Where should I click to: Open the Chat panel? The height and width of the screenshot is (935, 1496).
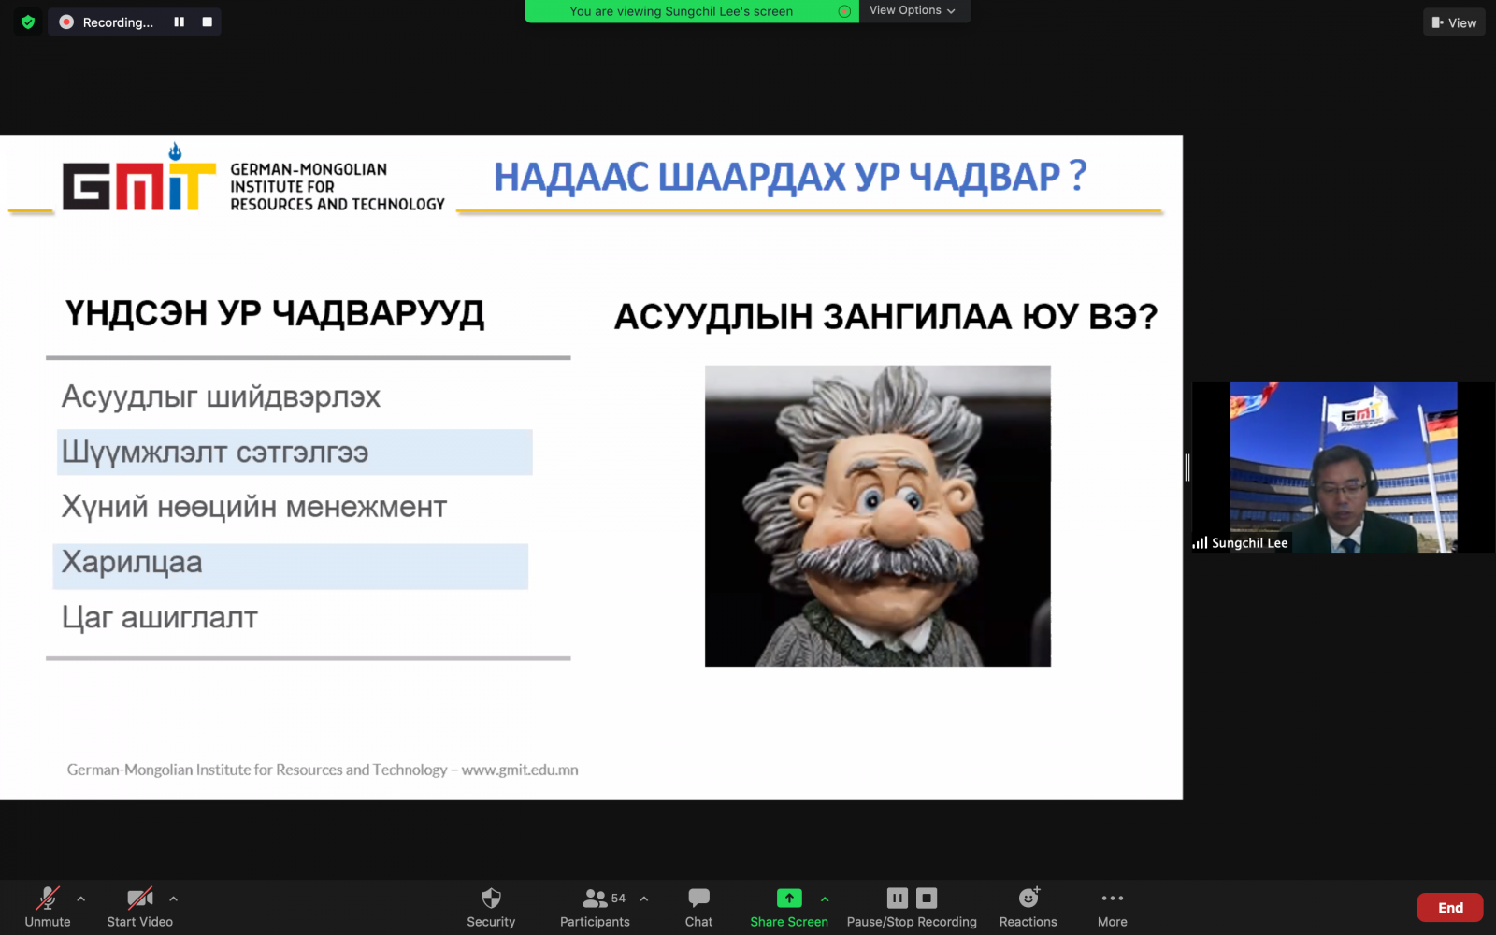(698, 907)
